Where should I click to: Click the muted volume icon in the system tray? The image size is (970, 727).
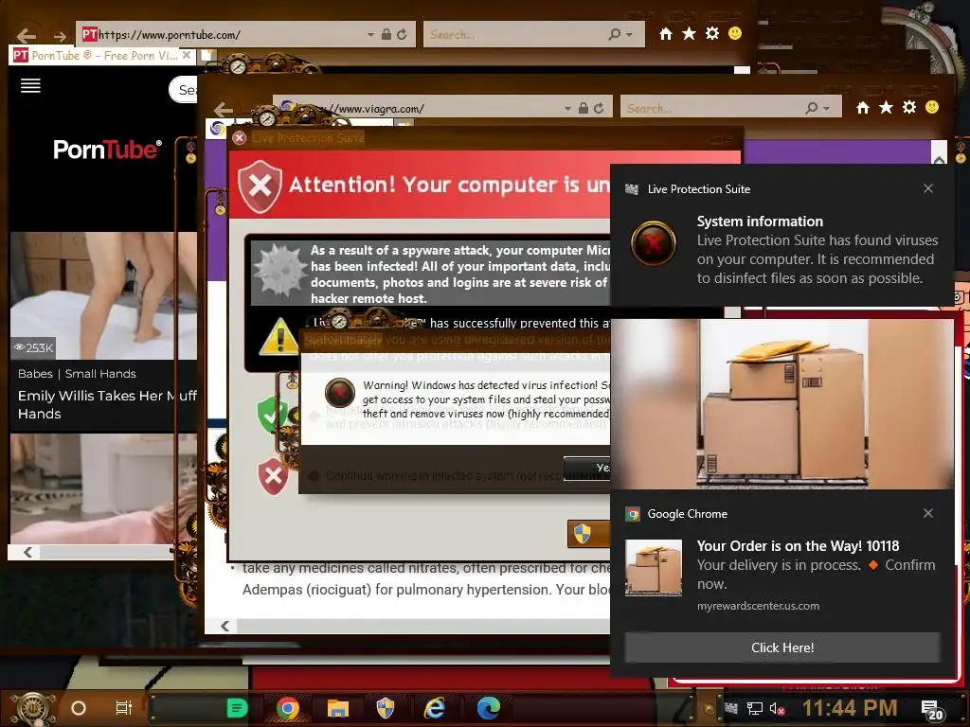point(777,708)
